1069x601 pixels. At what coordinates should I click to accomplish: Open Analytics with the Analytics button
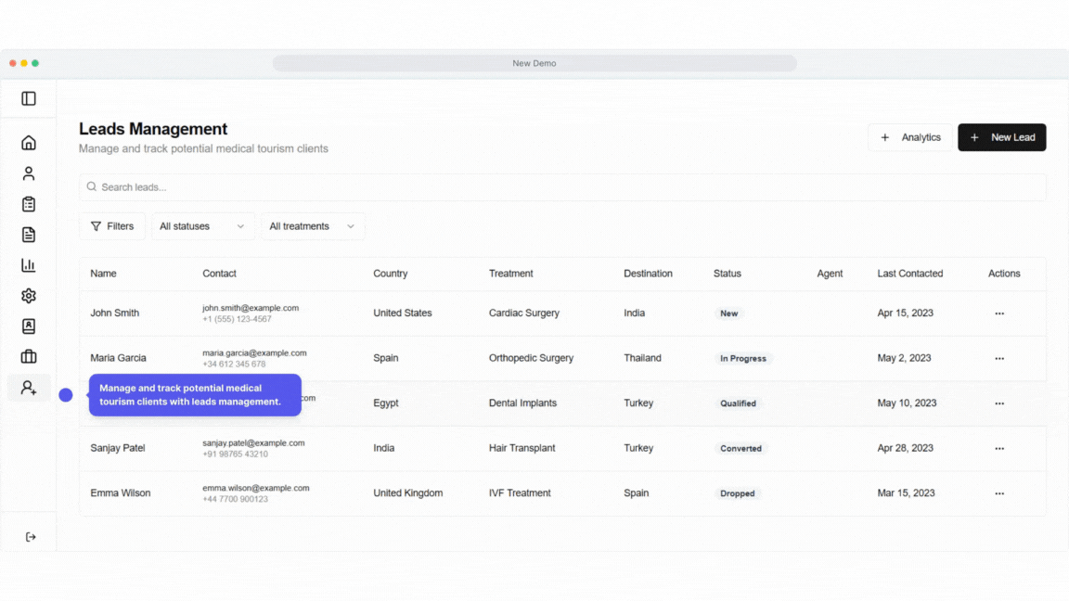910,136
